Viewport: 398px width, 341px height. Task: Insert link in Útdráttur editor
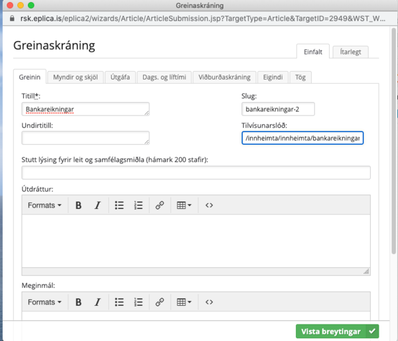(x=159, y=206)
